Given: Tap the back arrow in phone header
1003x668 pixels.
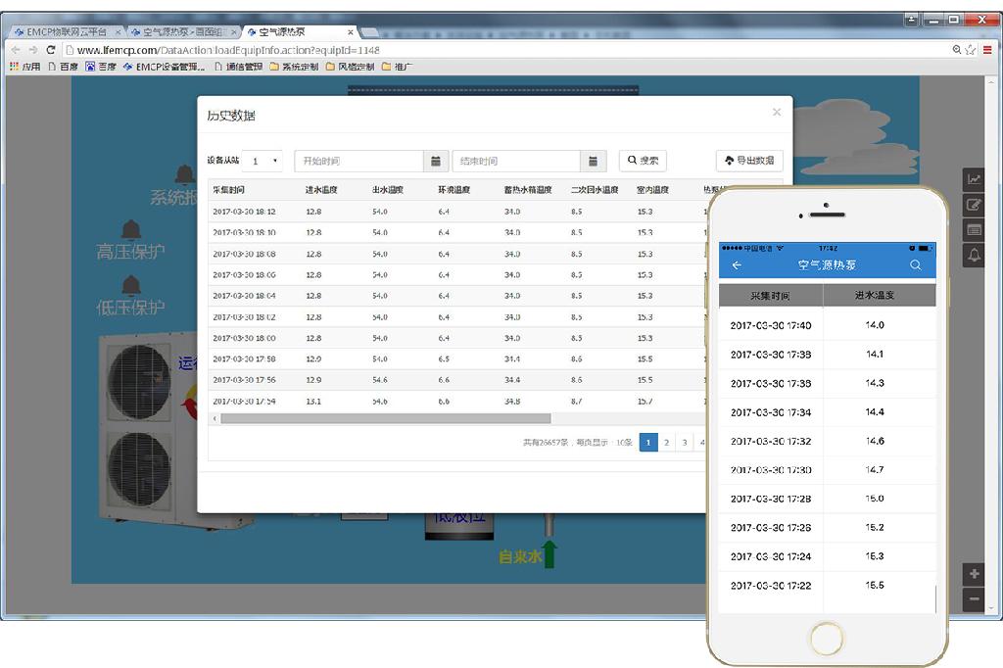Looking at the screenshot, I should (737, 265).
